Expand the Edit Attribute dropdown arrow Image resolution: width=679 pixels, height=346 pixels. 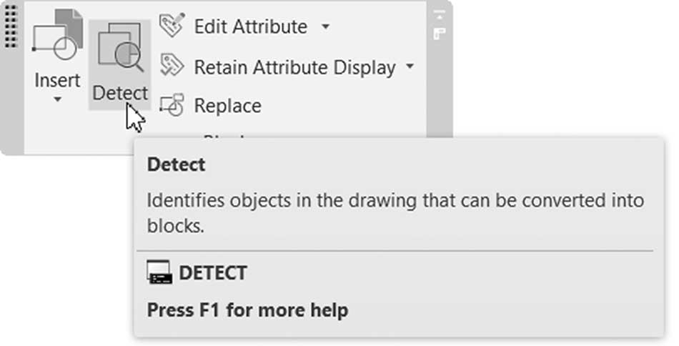(x=326, y=27)
